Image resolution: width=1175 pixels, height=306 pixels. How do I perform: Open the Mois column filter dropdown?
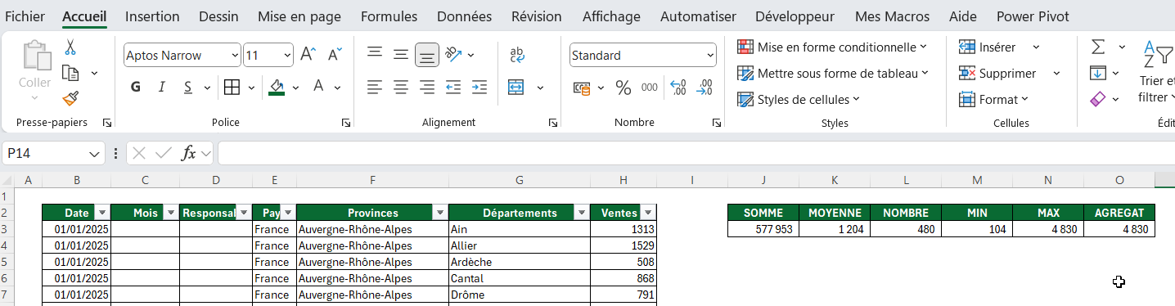pos(171,213)
